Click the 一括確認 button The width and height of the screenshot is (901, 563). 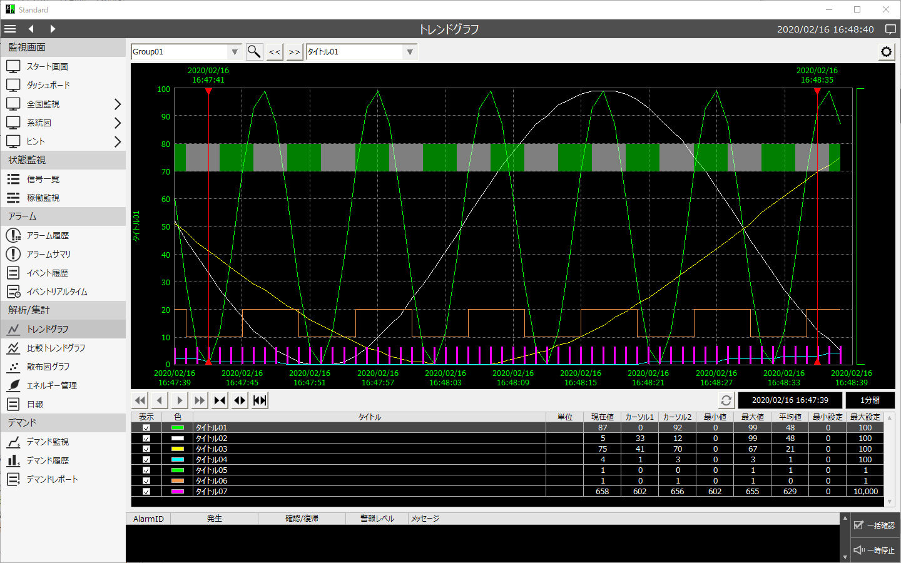(874, 525)
